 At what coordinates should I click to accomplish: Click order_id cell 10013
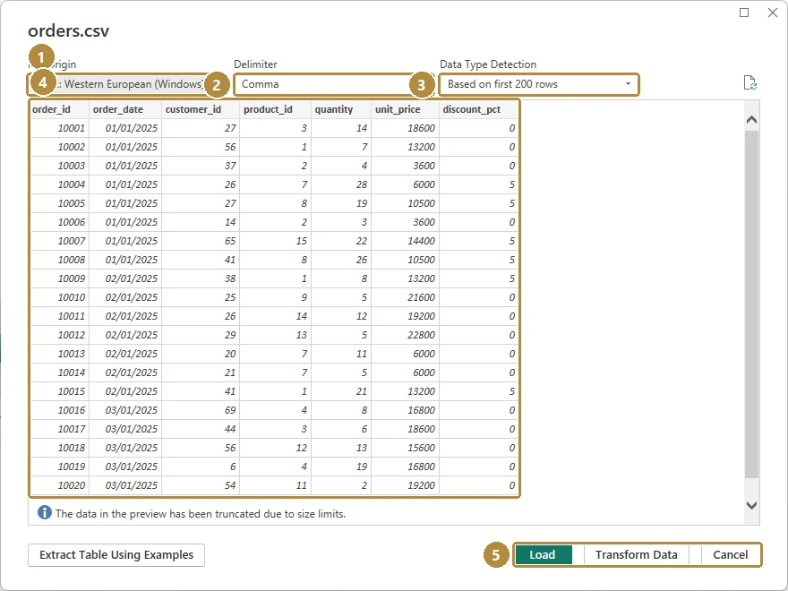tap(60, 354)
